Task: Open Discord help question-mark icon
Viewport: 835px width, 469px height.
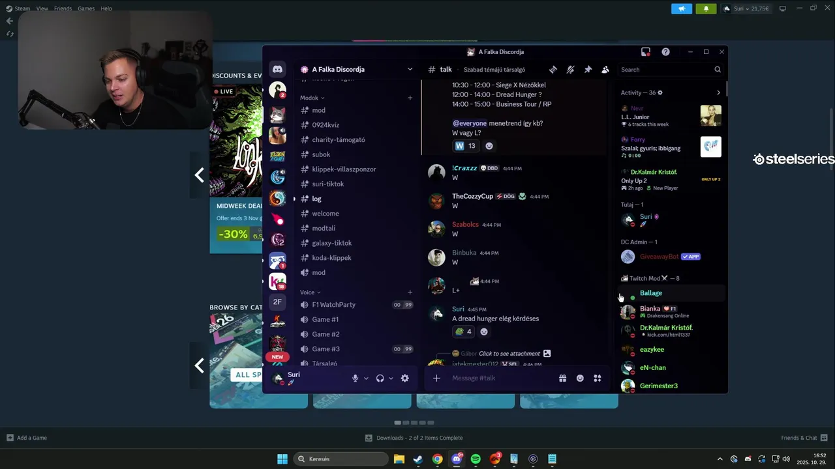Action: (x=665, y=52)
